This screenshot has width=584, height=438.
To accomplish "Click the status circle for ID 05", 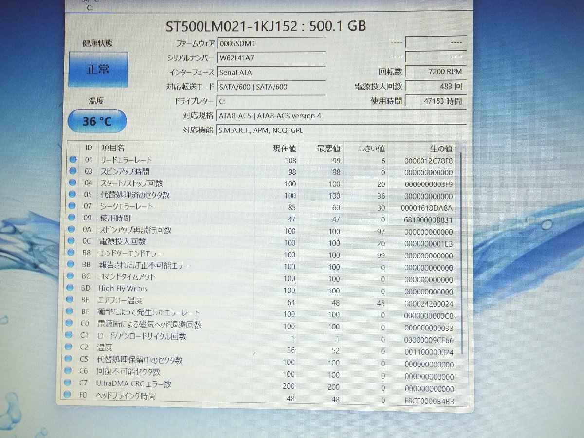I will tap(73, 194).
